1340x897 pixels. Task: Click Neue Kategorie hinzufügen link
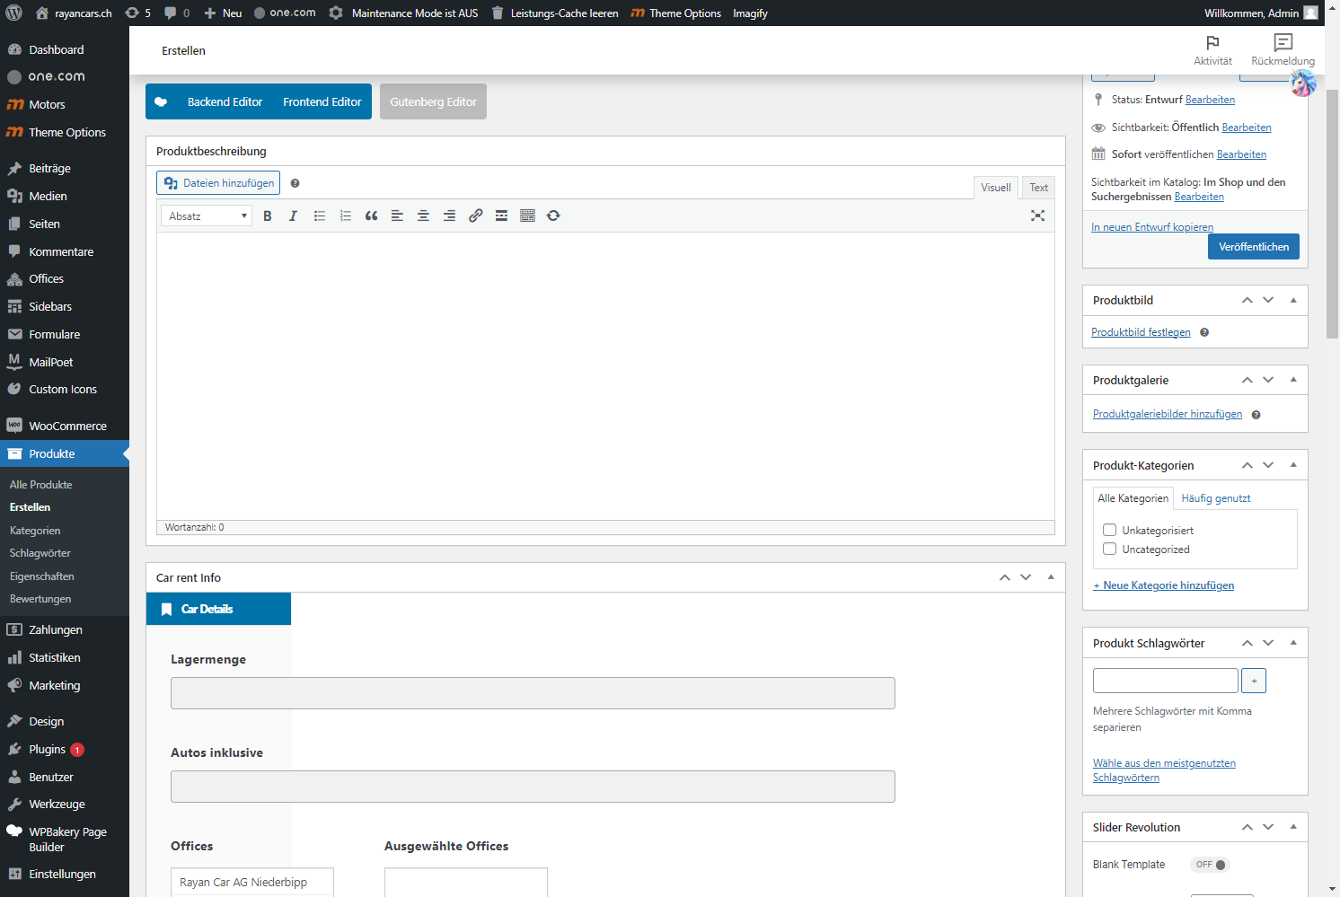1163,585
